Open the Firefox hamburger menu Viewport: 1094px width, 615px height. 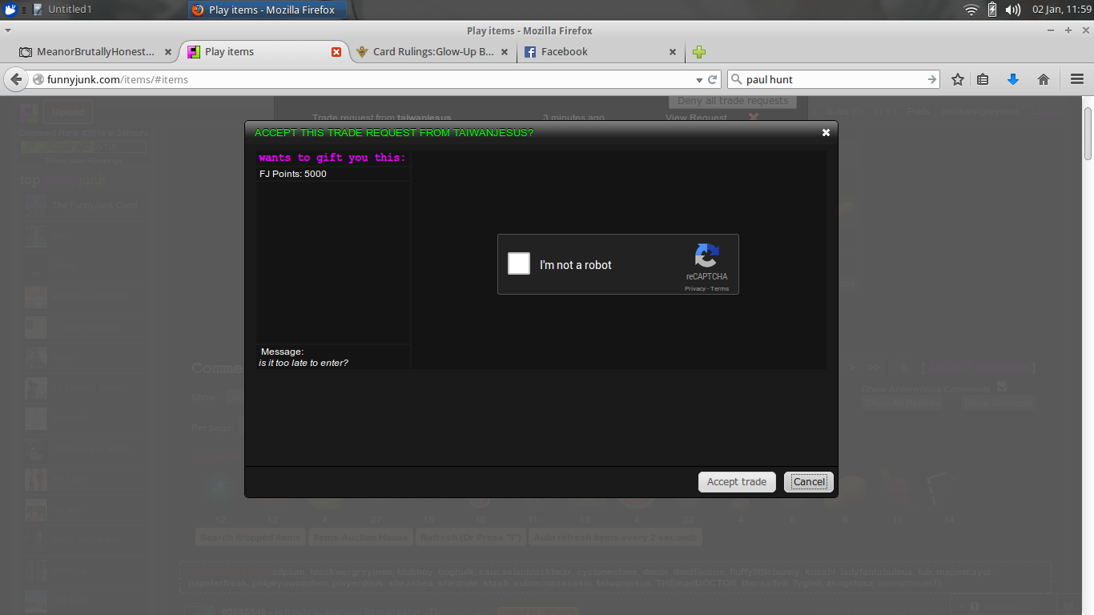pyautogui.click(x=1076, y=79)
